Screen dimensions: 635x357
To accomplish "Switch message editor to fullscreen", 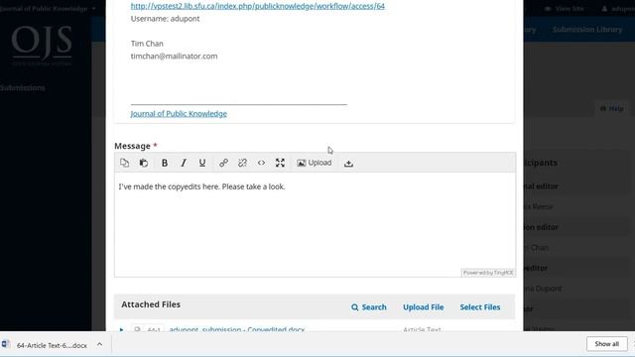I will click(x=280, y=163).
